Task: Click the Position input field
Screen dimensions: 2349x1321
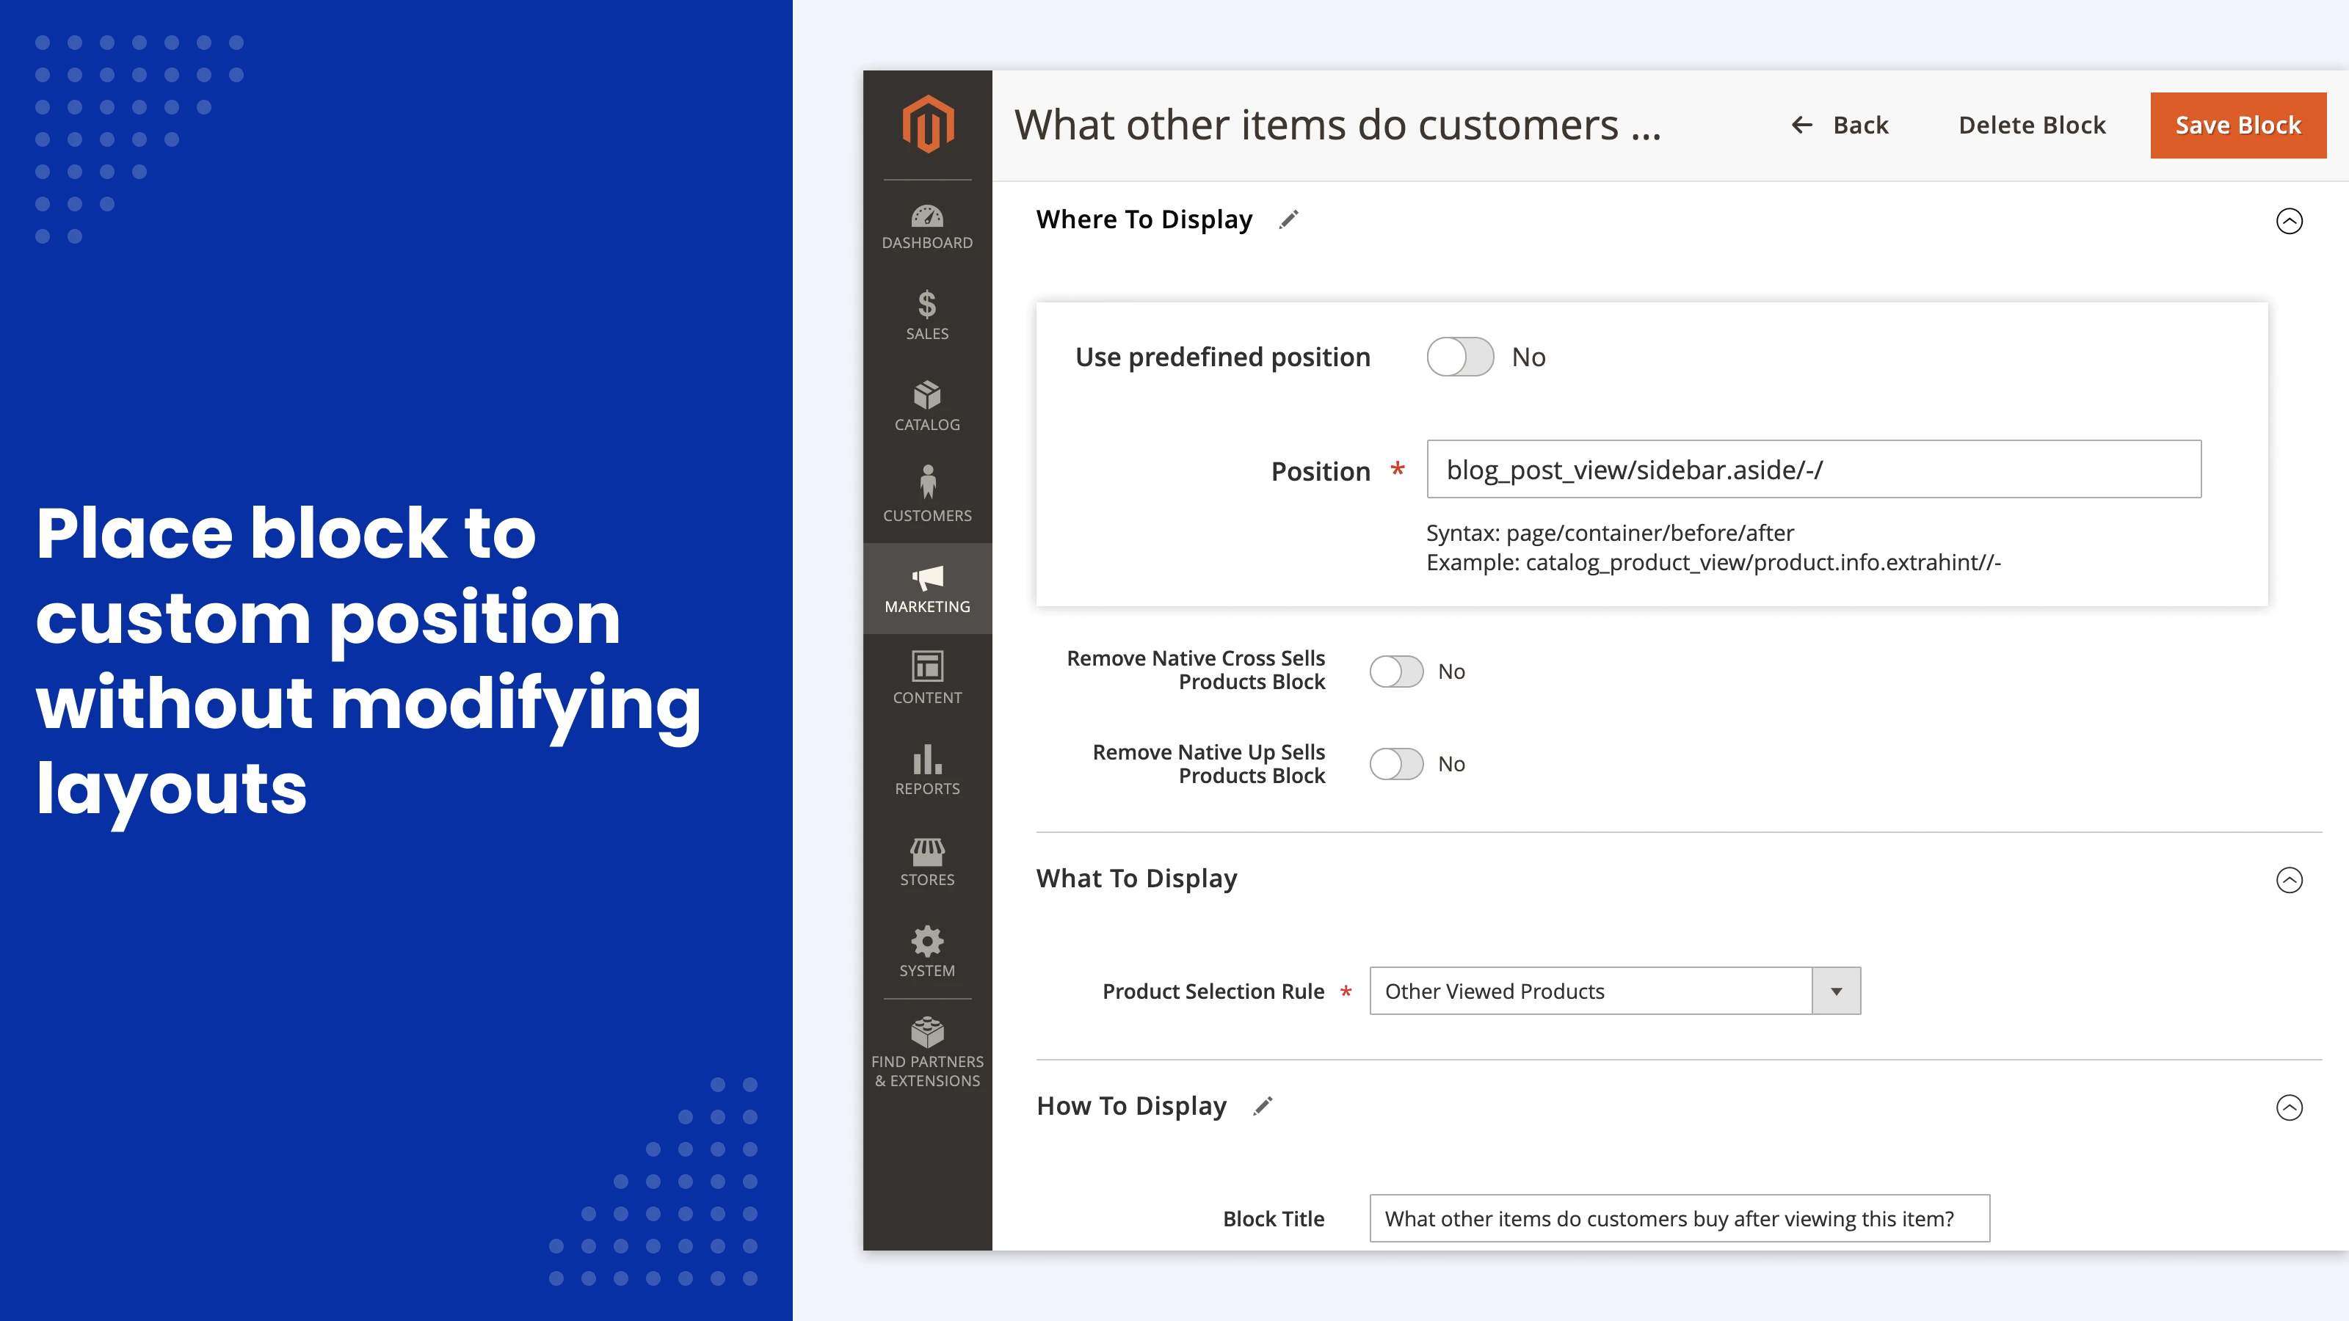Action: (x=1813, y=470)
